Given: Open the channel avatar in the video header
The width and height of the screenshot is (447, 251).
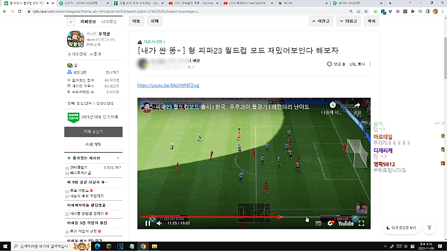Looking at the screenshot, I should pos(146,107).
